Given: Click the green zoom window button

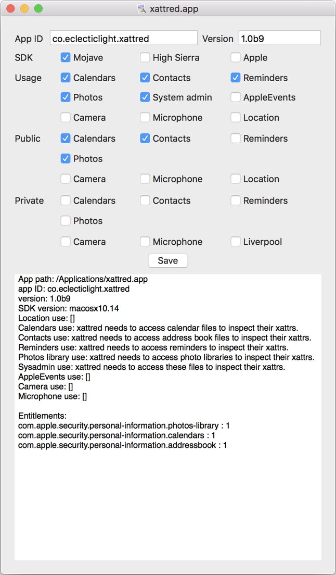Looking at the screenshot, I should (x=38, y=9).
